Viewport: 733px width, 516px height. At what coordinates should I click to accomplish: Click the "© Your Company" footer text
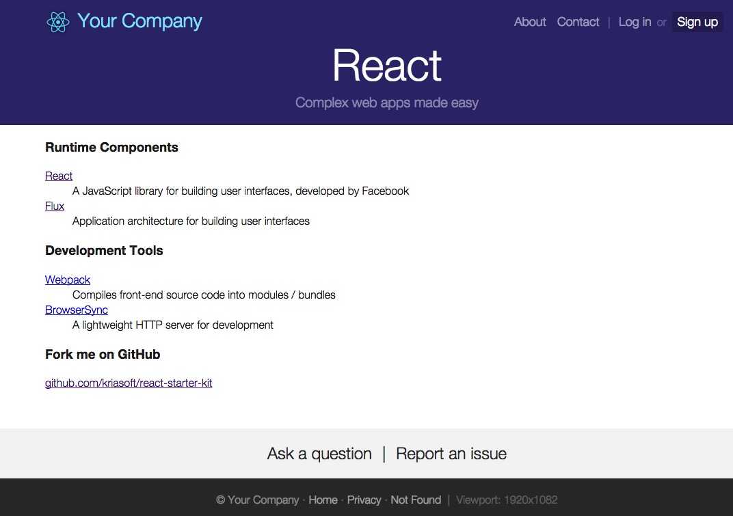pos(258,500)
